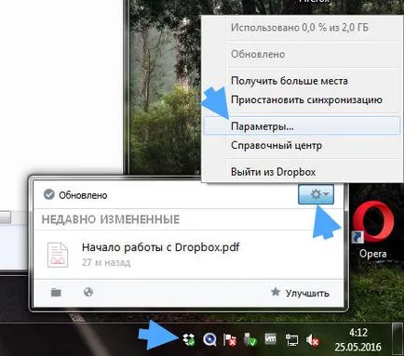Open the Action Center flag tray icon

(230, 340)
